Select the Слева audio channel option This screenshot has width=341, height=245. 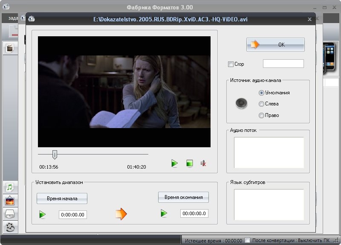[x=261, y=104]
